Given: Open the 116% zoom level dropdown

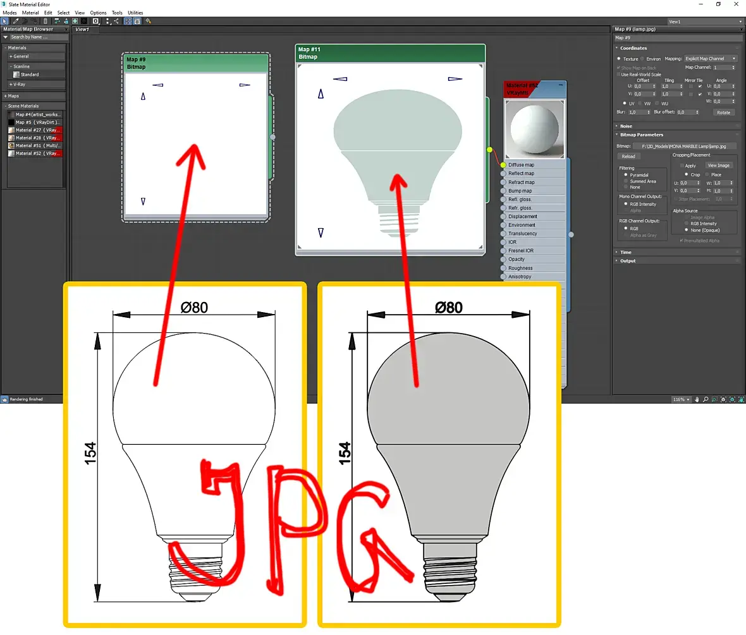Looking at the screenshot, I should pyautogui.click(x=682, y=399).
